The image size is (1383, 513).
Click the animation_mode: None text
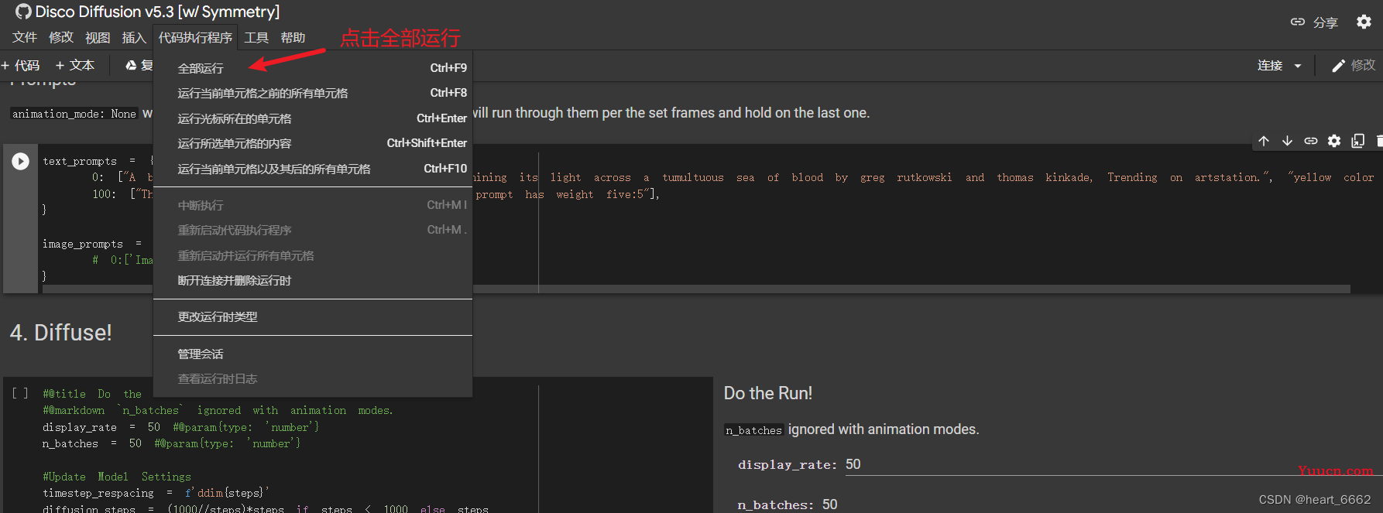[x=74, y=114]
